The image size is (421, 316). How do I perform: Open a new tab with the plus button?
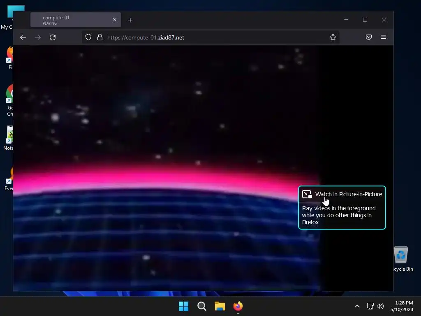[130, 20]
